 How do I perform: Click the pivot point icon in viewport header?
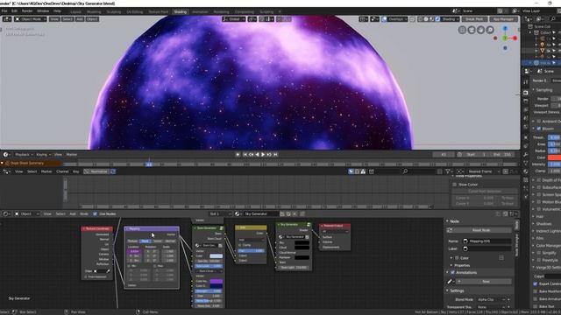(x=252, y=19)
